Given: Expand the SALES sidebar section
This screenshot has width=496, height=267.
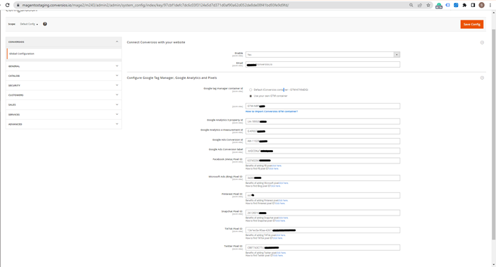Looking at the screenshot, I should point(63,105).
